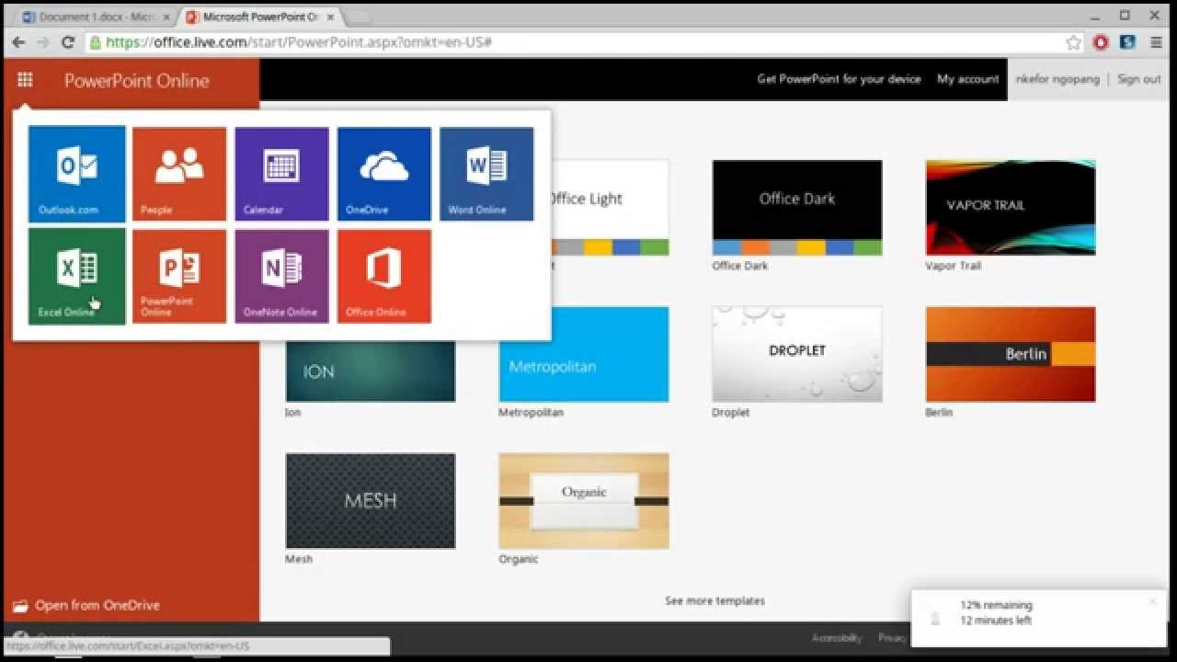This screenshot has height=662, width=1177.
Task: Open the Accessibility footer link
Action: pos(836,637)
